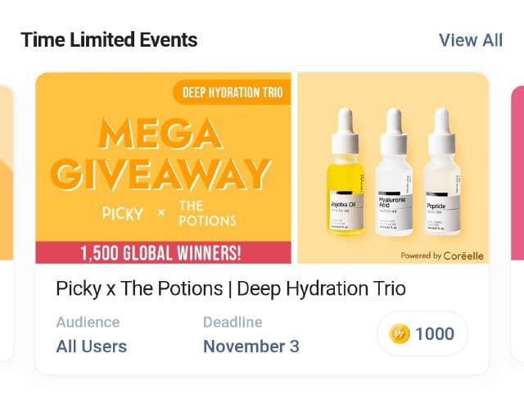The width and height of the screenshot is (524, 408).
Task: Tap the All Users audience value
Action: [92, 347]
